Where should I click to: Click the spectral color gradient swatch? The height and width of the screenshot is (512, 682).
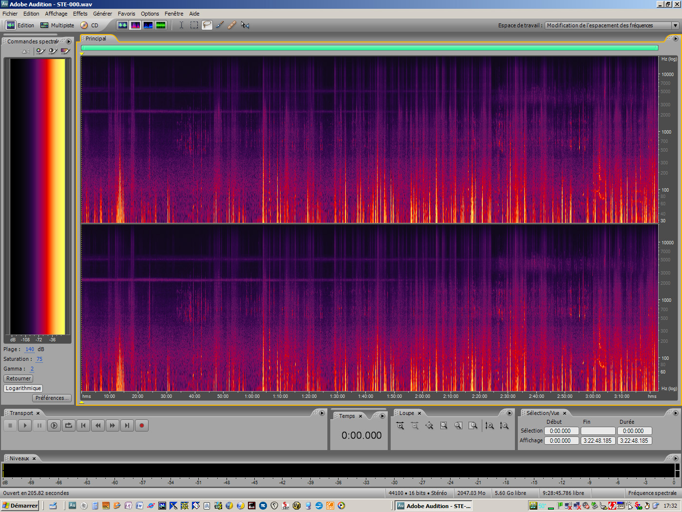coord(37,195)
